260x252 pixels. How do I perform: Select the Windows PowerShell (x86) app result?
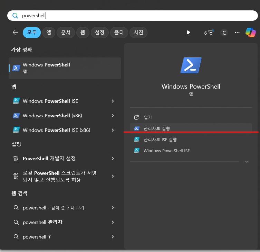(65, 116)
